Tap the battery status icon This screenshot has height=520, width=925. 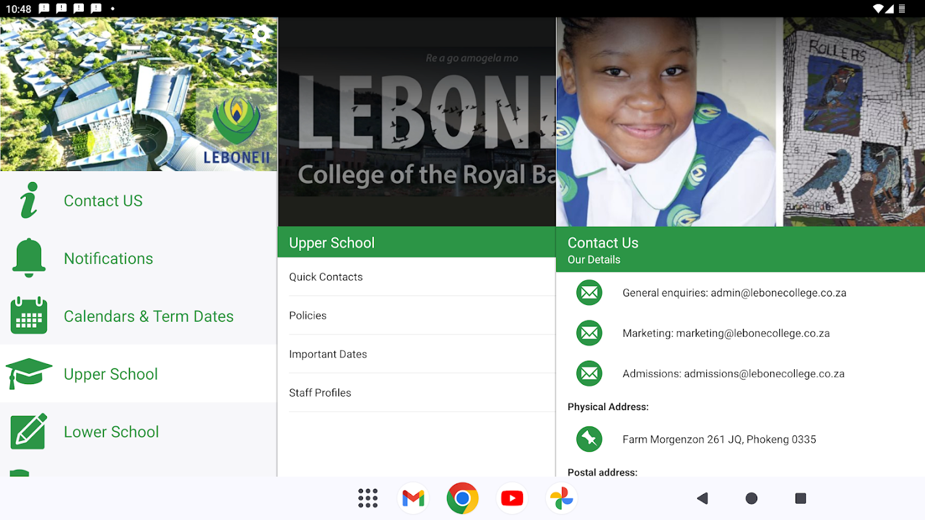[902, 8]
